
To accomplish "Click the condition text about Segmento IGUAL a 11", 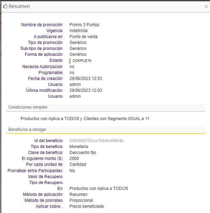I will pos(85,119).
